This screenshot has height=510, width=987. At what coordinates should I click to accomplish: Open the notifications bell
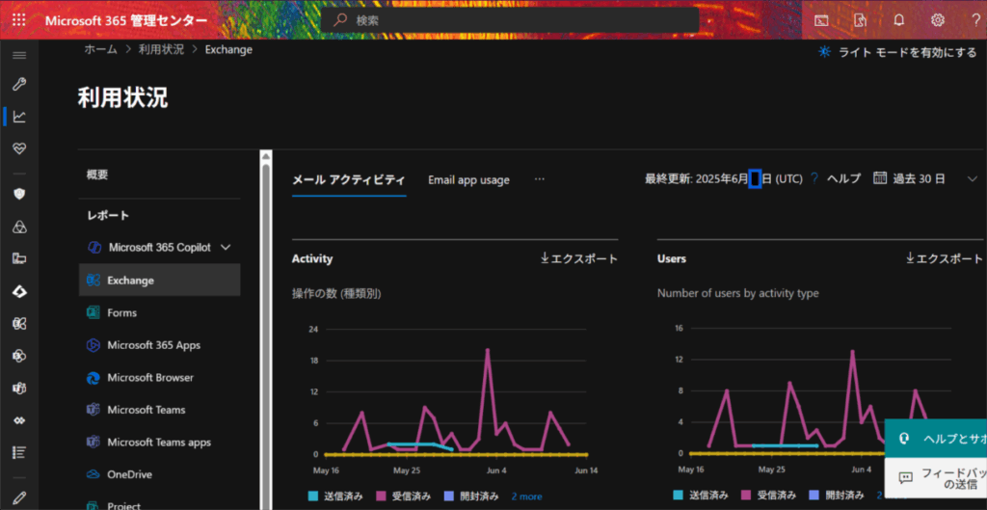pyautogui.click(x=899, y=20)
